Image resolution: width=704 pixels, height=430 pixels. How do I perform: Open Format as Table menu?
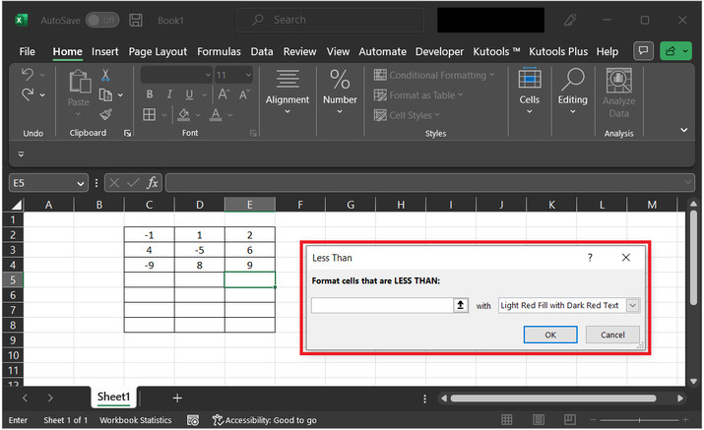(x=418, y=95)
